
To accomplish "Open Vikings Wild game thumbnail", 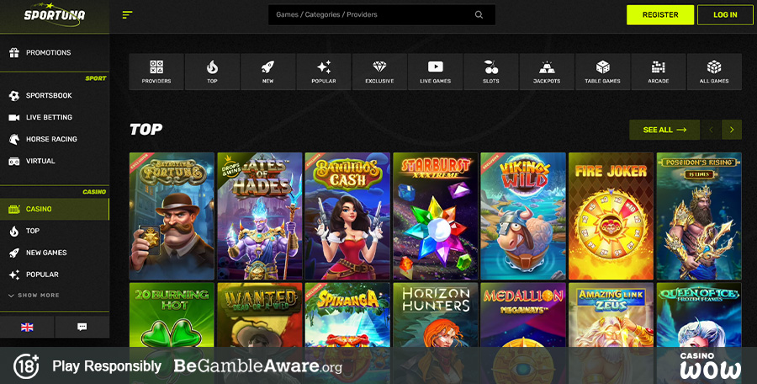I will point(523,216).
